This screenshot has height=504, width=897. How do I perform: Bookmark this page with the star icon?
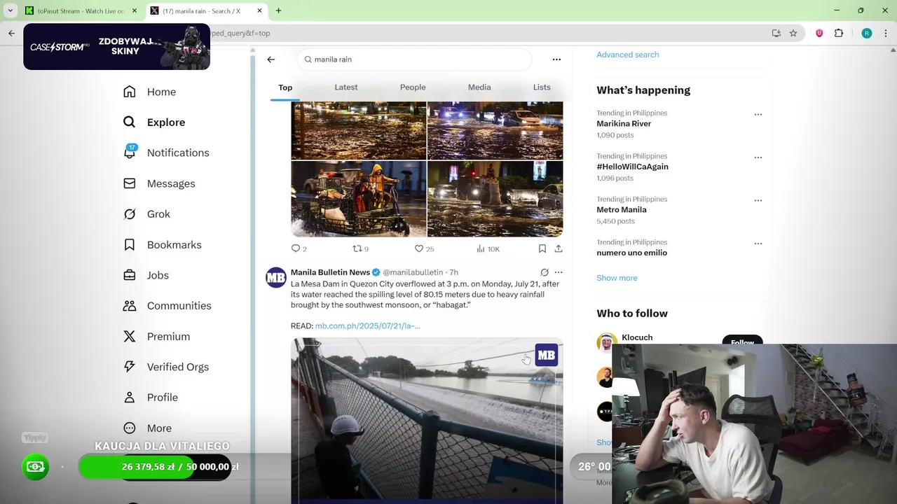[793, 33]
